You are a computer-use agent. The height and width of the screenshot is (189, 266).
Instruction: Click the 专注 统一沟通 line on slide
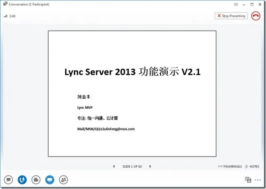(97, 118)
